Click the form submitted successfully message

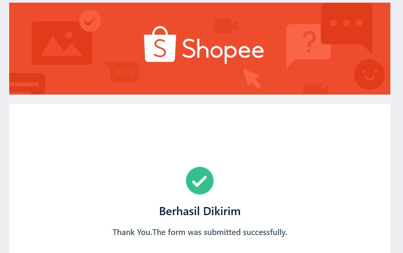tap(200, 232)
